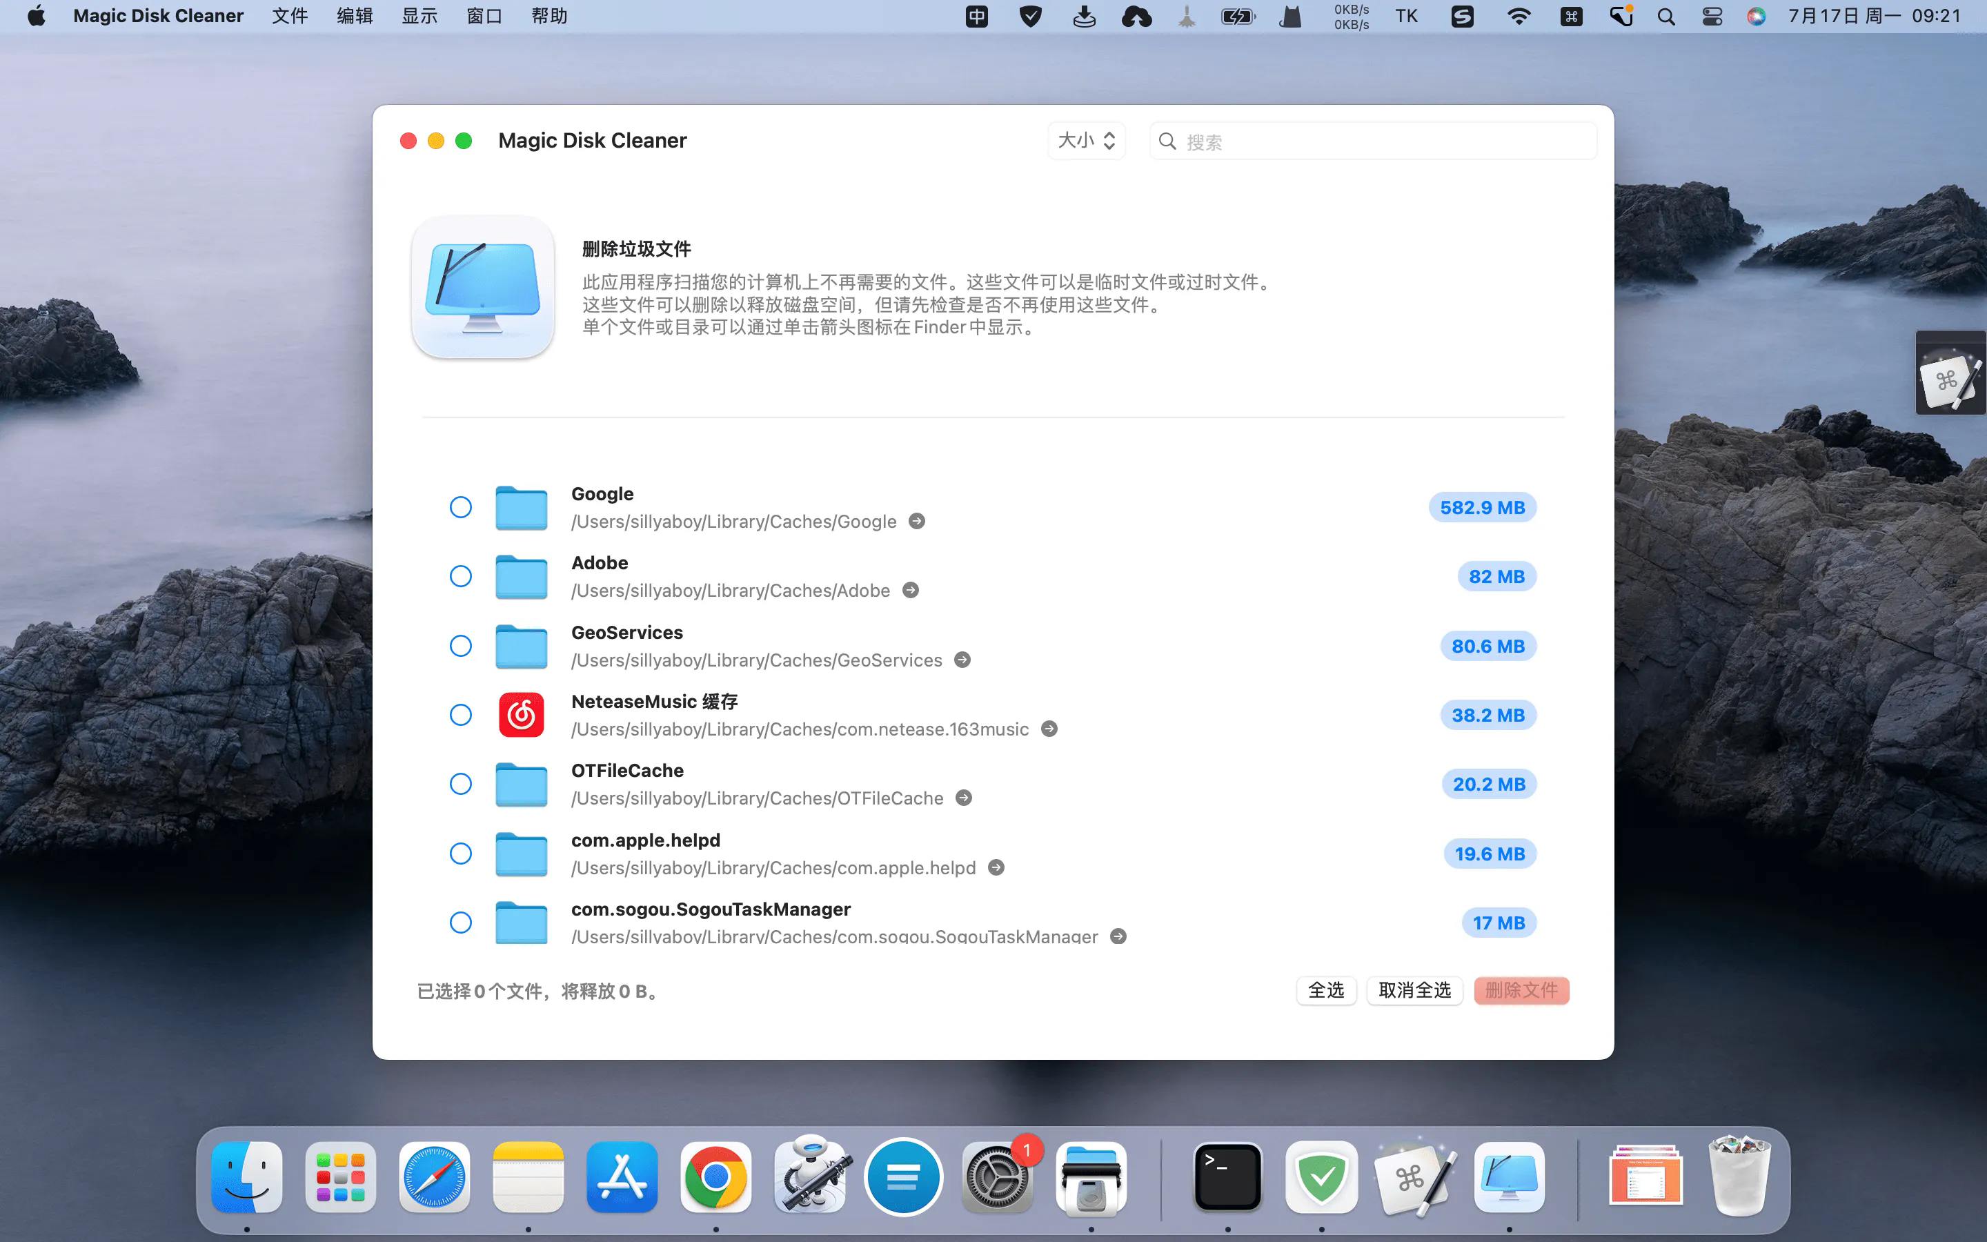Click the 19.6 MB size badge
The height and width of the screenshot is (1242, 1987).
[1490, 854]
